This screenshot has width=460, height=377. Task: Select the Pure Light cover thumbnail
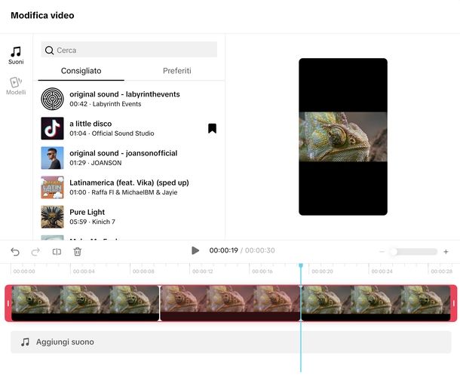coord(52,217)
